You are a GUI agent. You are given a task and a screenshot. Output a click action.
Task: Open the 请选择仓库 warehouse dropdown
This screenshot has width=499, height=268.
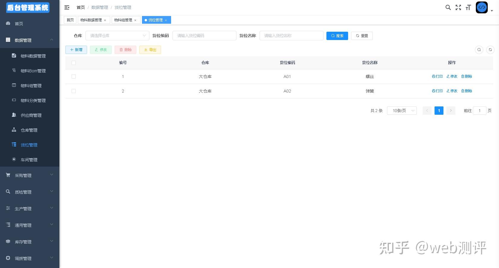coord(117,36)
